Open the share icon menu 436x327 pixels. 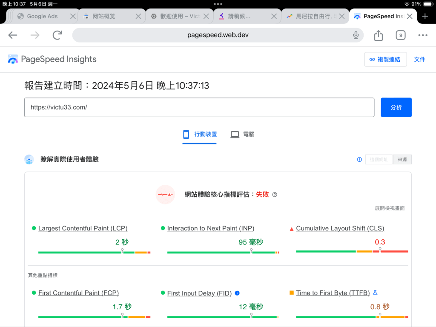[x=379, y=35]
